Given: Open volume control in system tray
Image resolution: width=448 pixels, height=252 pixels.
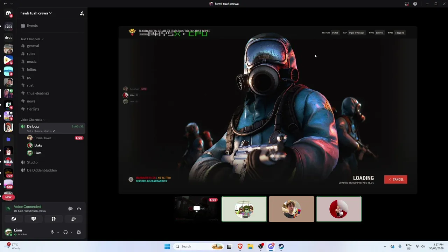Looking at the screenshot, I should tap(423, 246).
